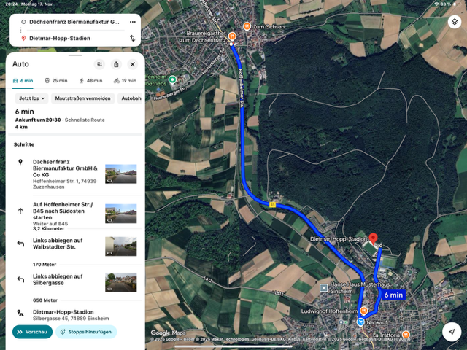Switch to the 25 min transit tab

pos(56,81)
